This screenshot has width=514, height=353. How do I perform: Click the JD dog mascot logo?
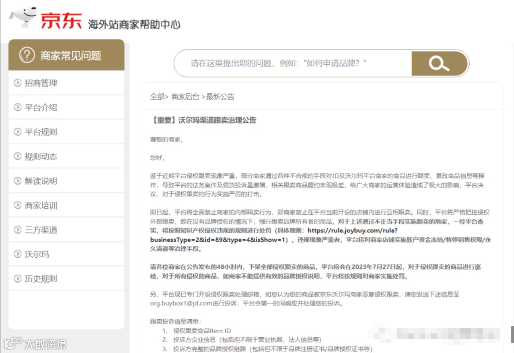(24, 17)
